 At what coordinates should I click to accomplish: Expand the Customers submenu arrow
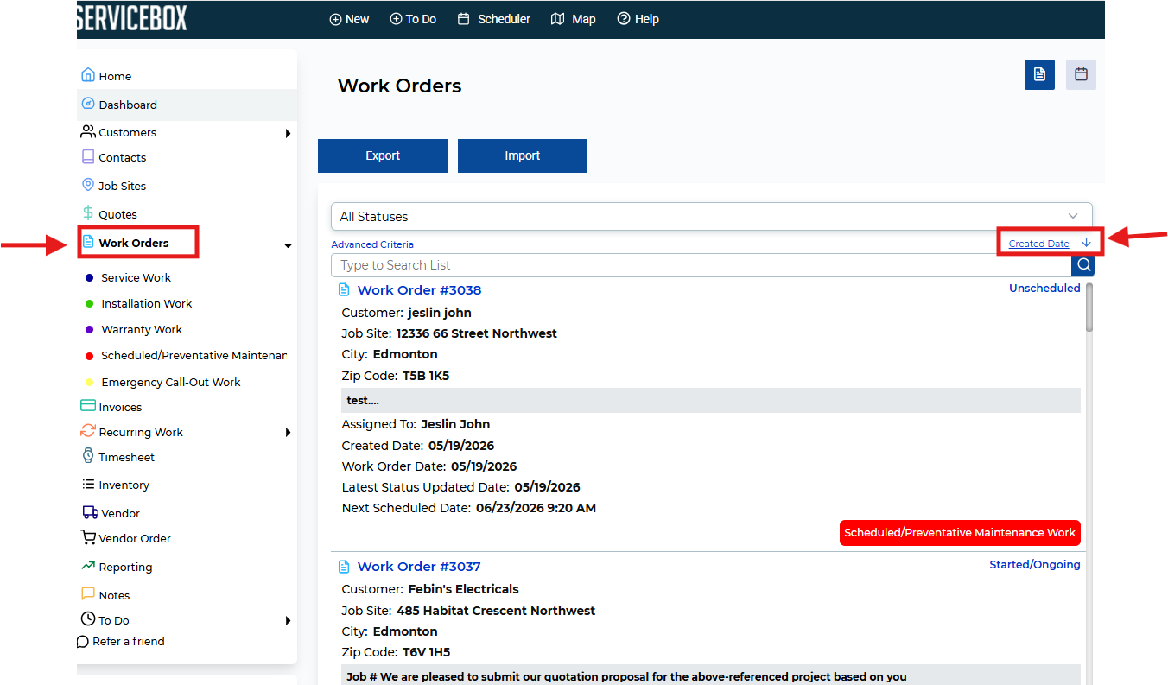click(x=288, y=133)
